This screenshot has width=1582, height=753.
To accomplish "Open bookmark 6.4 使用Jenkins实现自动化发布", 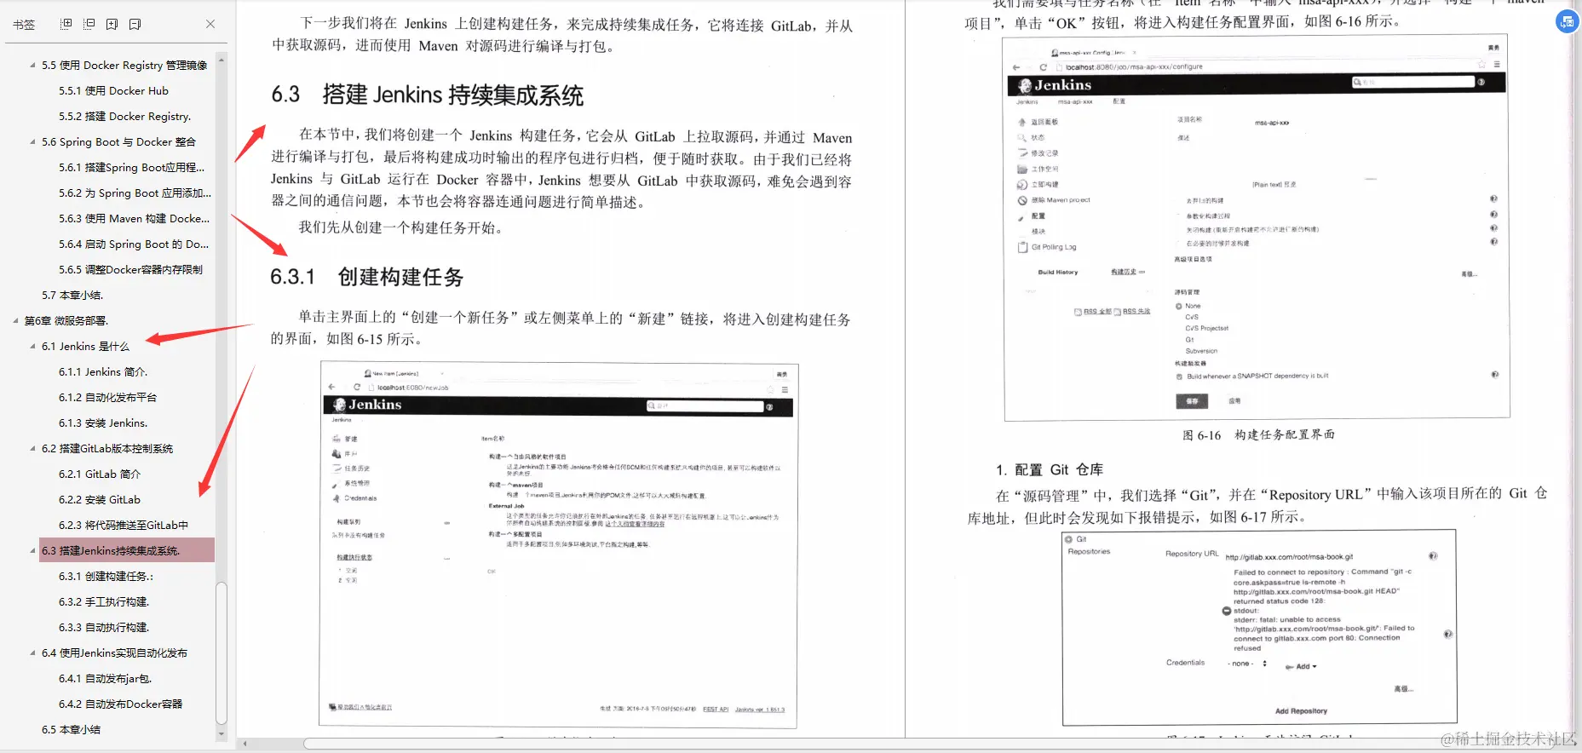I will coord(114,653).
